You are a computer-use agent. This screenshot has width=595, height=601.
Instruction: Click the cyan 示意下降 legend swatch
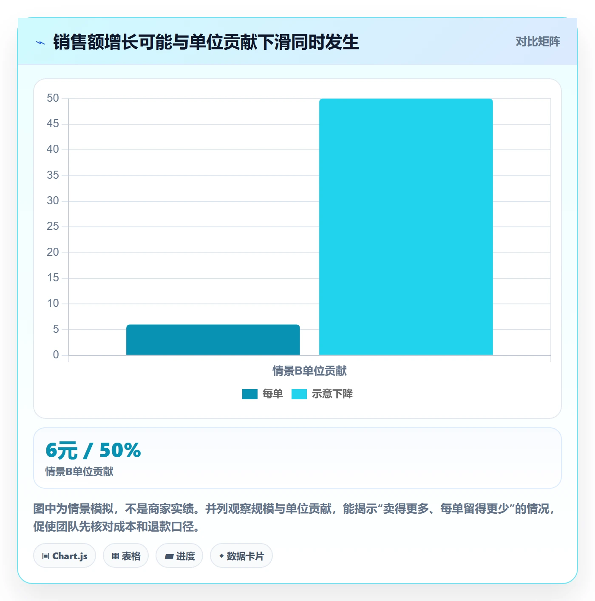(x=299, y=394)
